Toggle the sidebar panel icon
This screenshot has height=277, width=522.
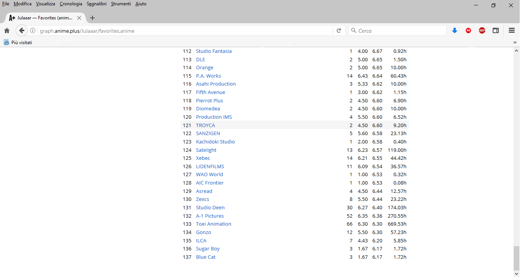tap(496, 31)
